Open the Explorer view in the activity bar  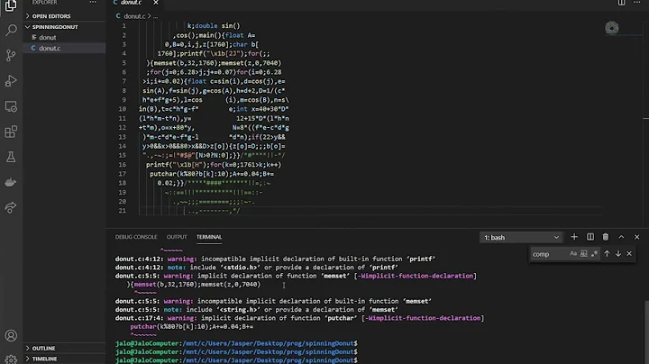pos(11,5)
